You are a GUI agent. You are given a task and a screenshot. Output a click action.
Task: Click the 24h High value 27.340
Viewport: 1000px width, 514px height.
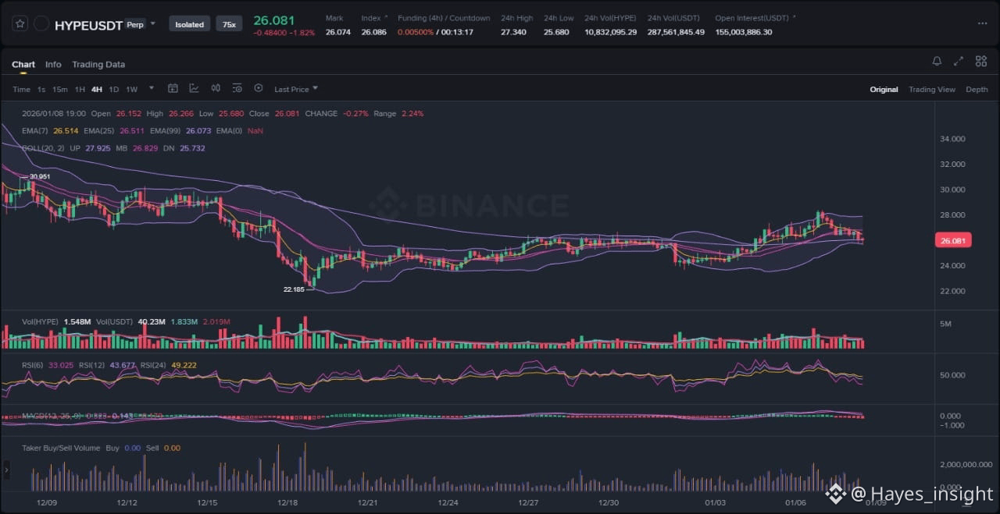pyautogui.click(x=513, y=32)
